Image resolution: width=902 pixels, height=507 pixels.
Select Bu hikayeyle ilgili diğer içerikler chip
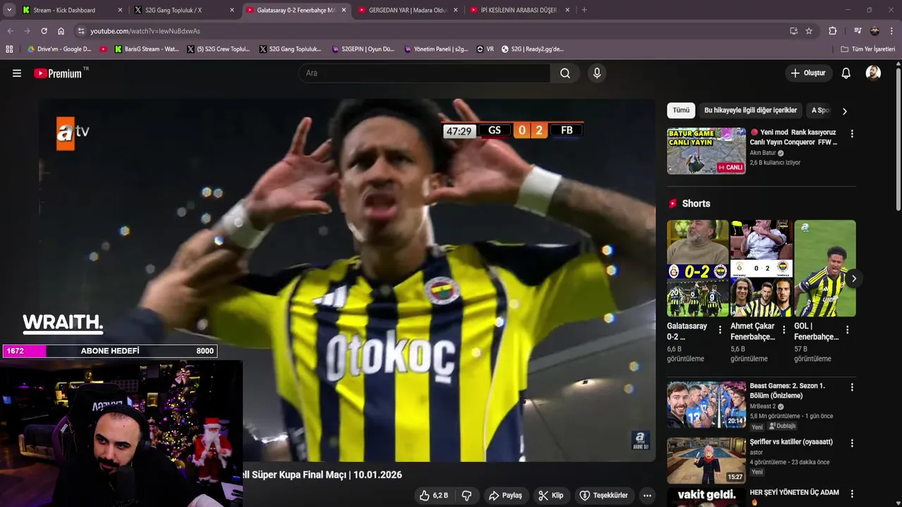click(x=750, y=111)
